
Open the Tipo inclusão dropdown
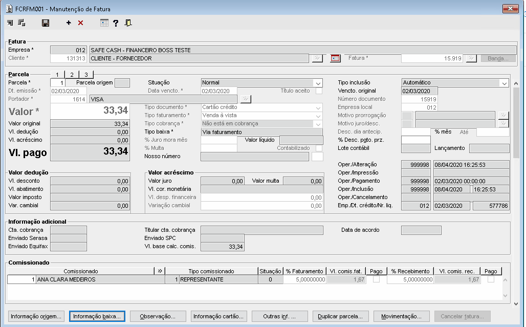pyautogui.click(x=504, y=83)
